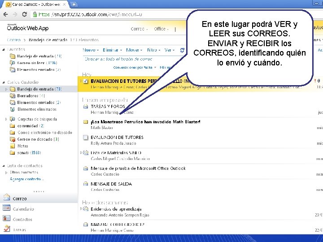Click the Correo mail icon in bottom navigation

tap(7, 198)
